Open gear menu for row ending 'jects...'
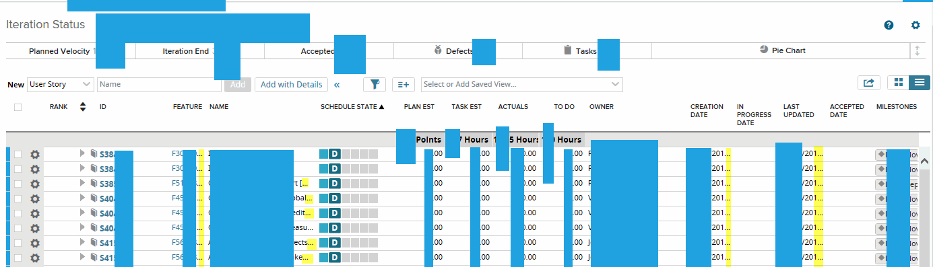933x267 pixels. [35, 243]
